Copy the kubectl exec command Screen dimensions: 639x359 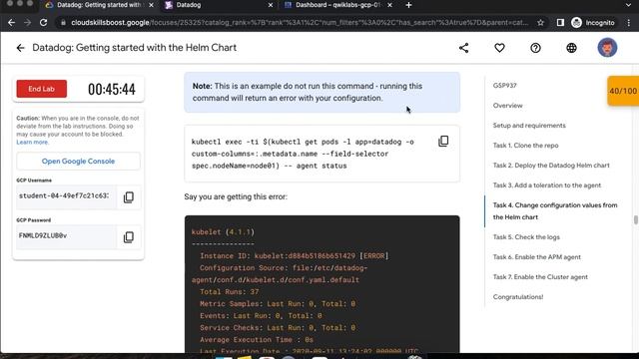443,142
